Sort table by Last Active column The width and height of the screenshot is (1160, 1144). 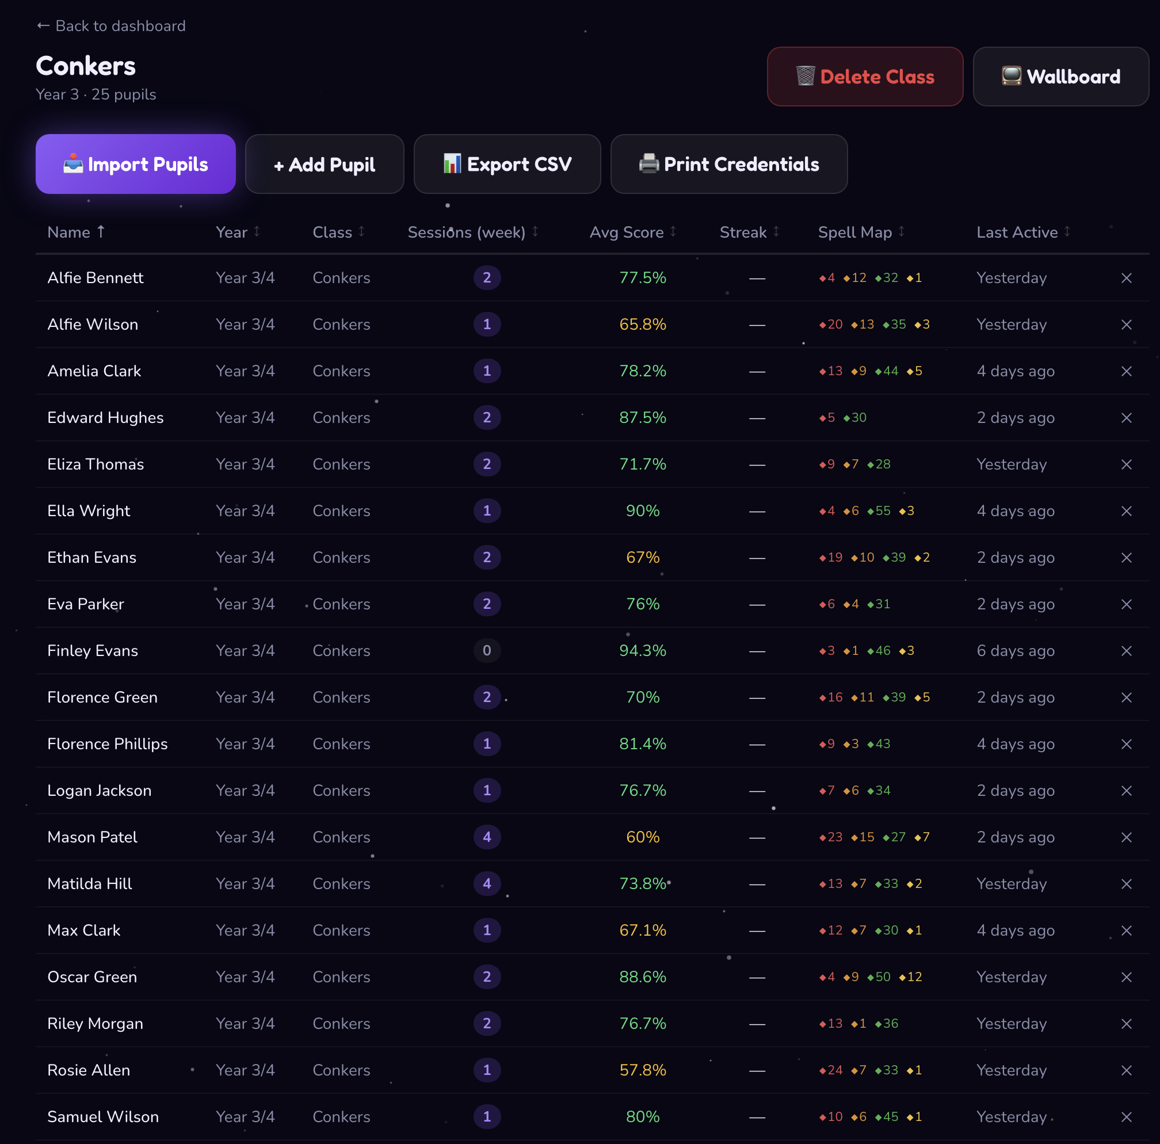[x=1023, y=232]
